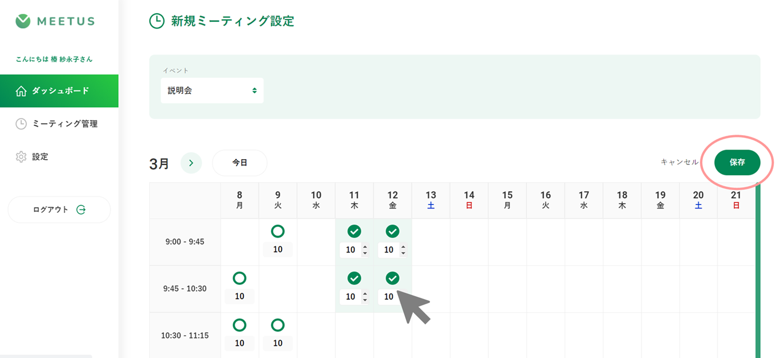Screen dimensions: 779x358
Task: Click the settings gear icon
Action: (21, 156)
